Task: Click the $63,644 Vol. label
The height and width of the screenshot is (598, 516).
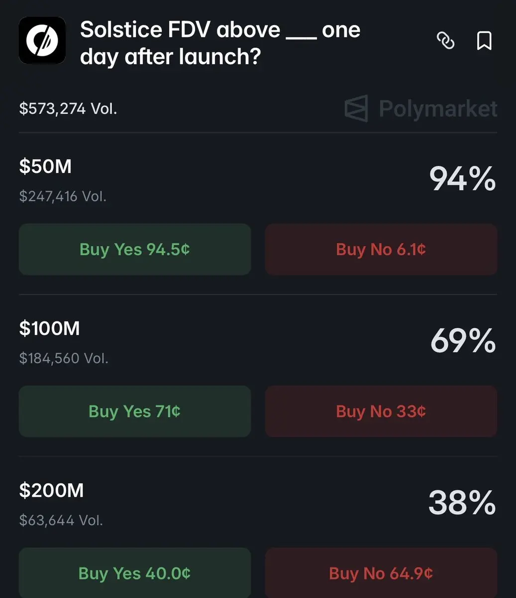Action: [x=61, y=520]
